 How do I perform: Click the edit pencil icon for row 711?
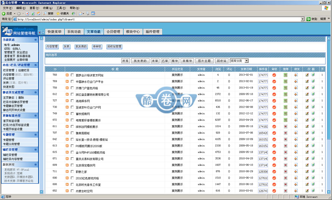click(x=307, y=171)
